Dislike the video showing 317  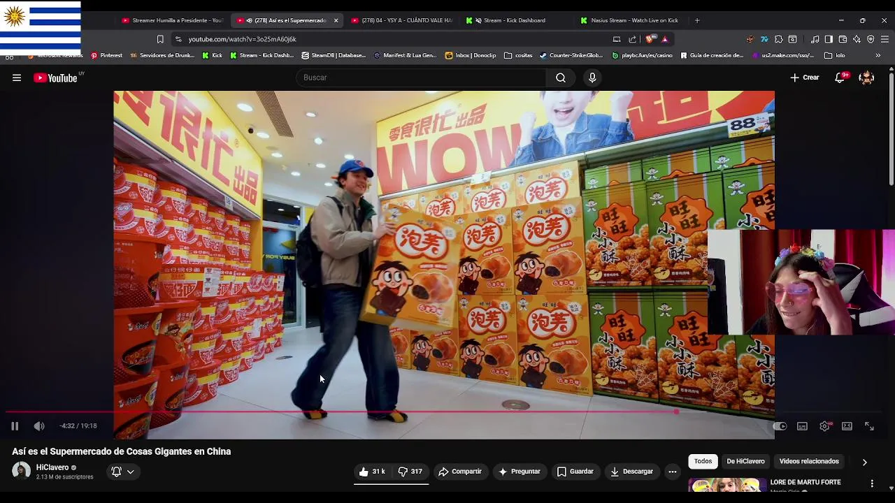click(x=410, y=472)
